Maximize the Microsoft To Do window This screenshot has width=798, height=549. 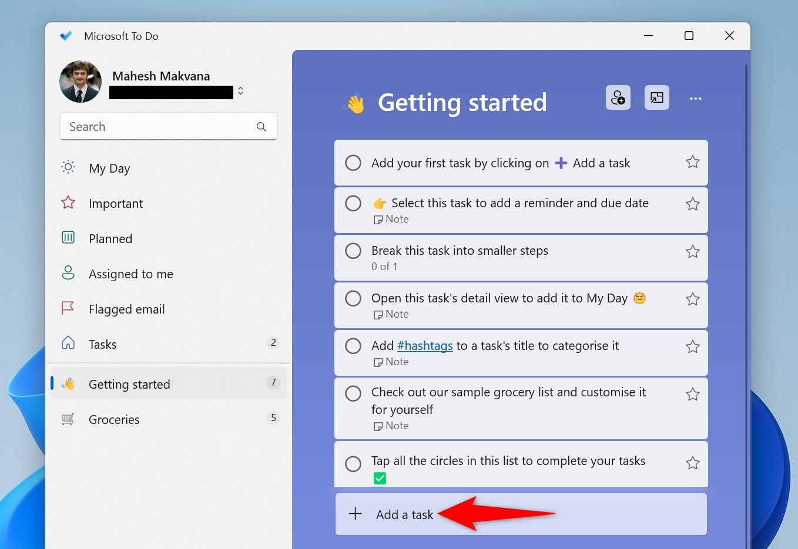[x=689, y=36]
